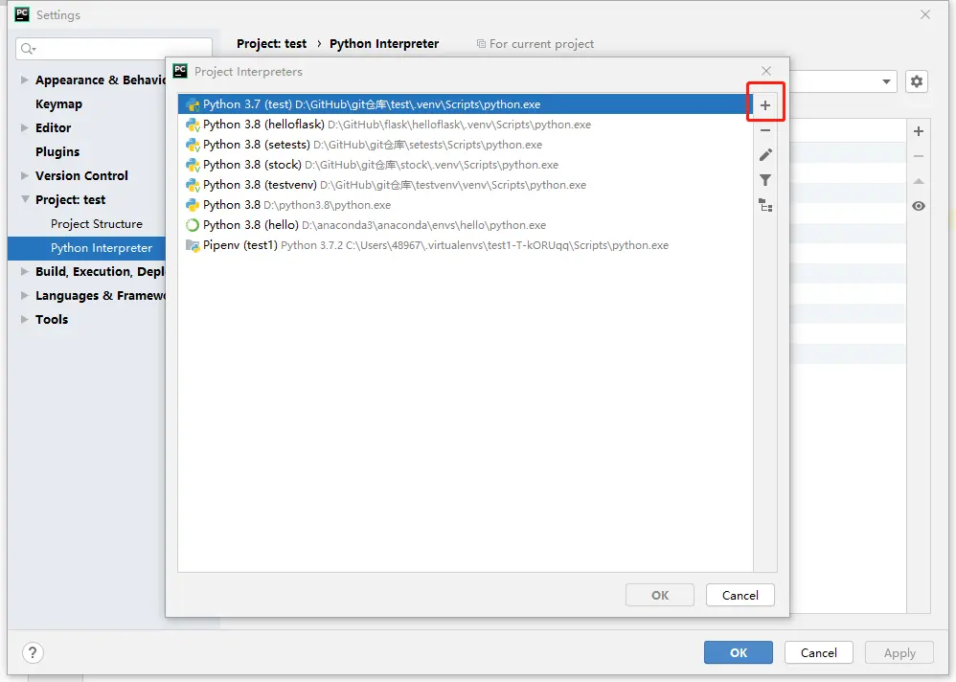Expand Version Control section
Image resolution: width=956 pixels, height=682 pixels.
[24, 175]
